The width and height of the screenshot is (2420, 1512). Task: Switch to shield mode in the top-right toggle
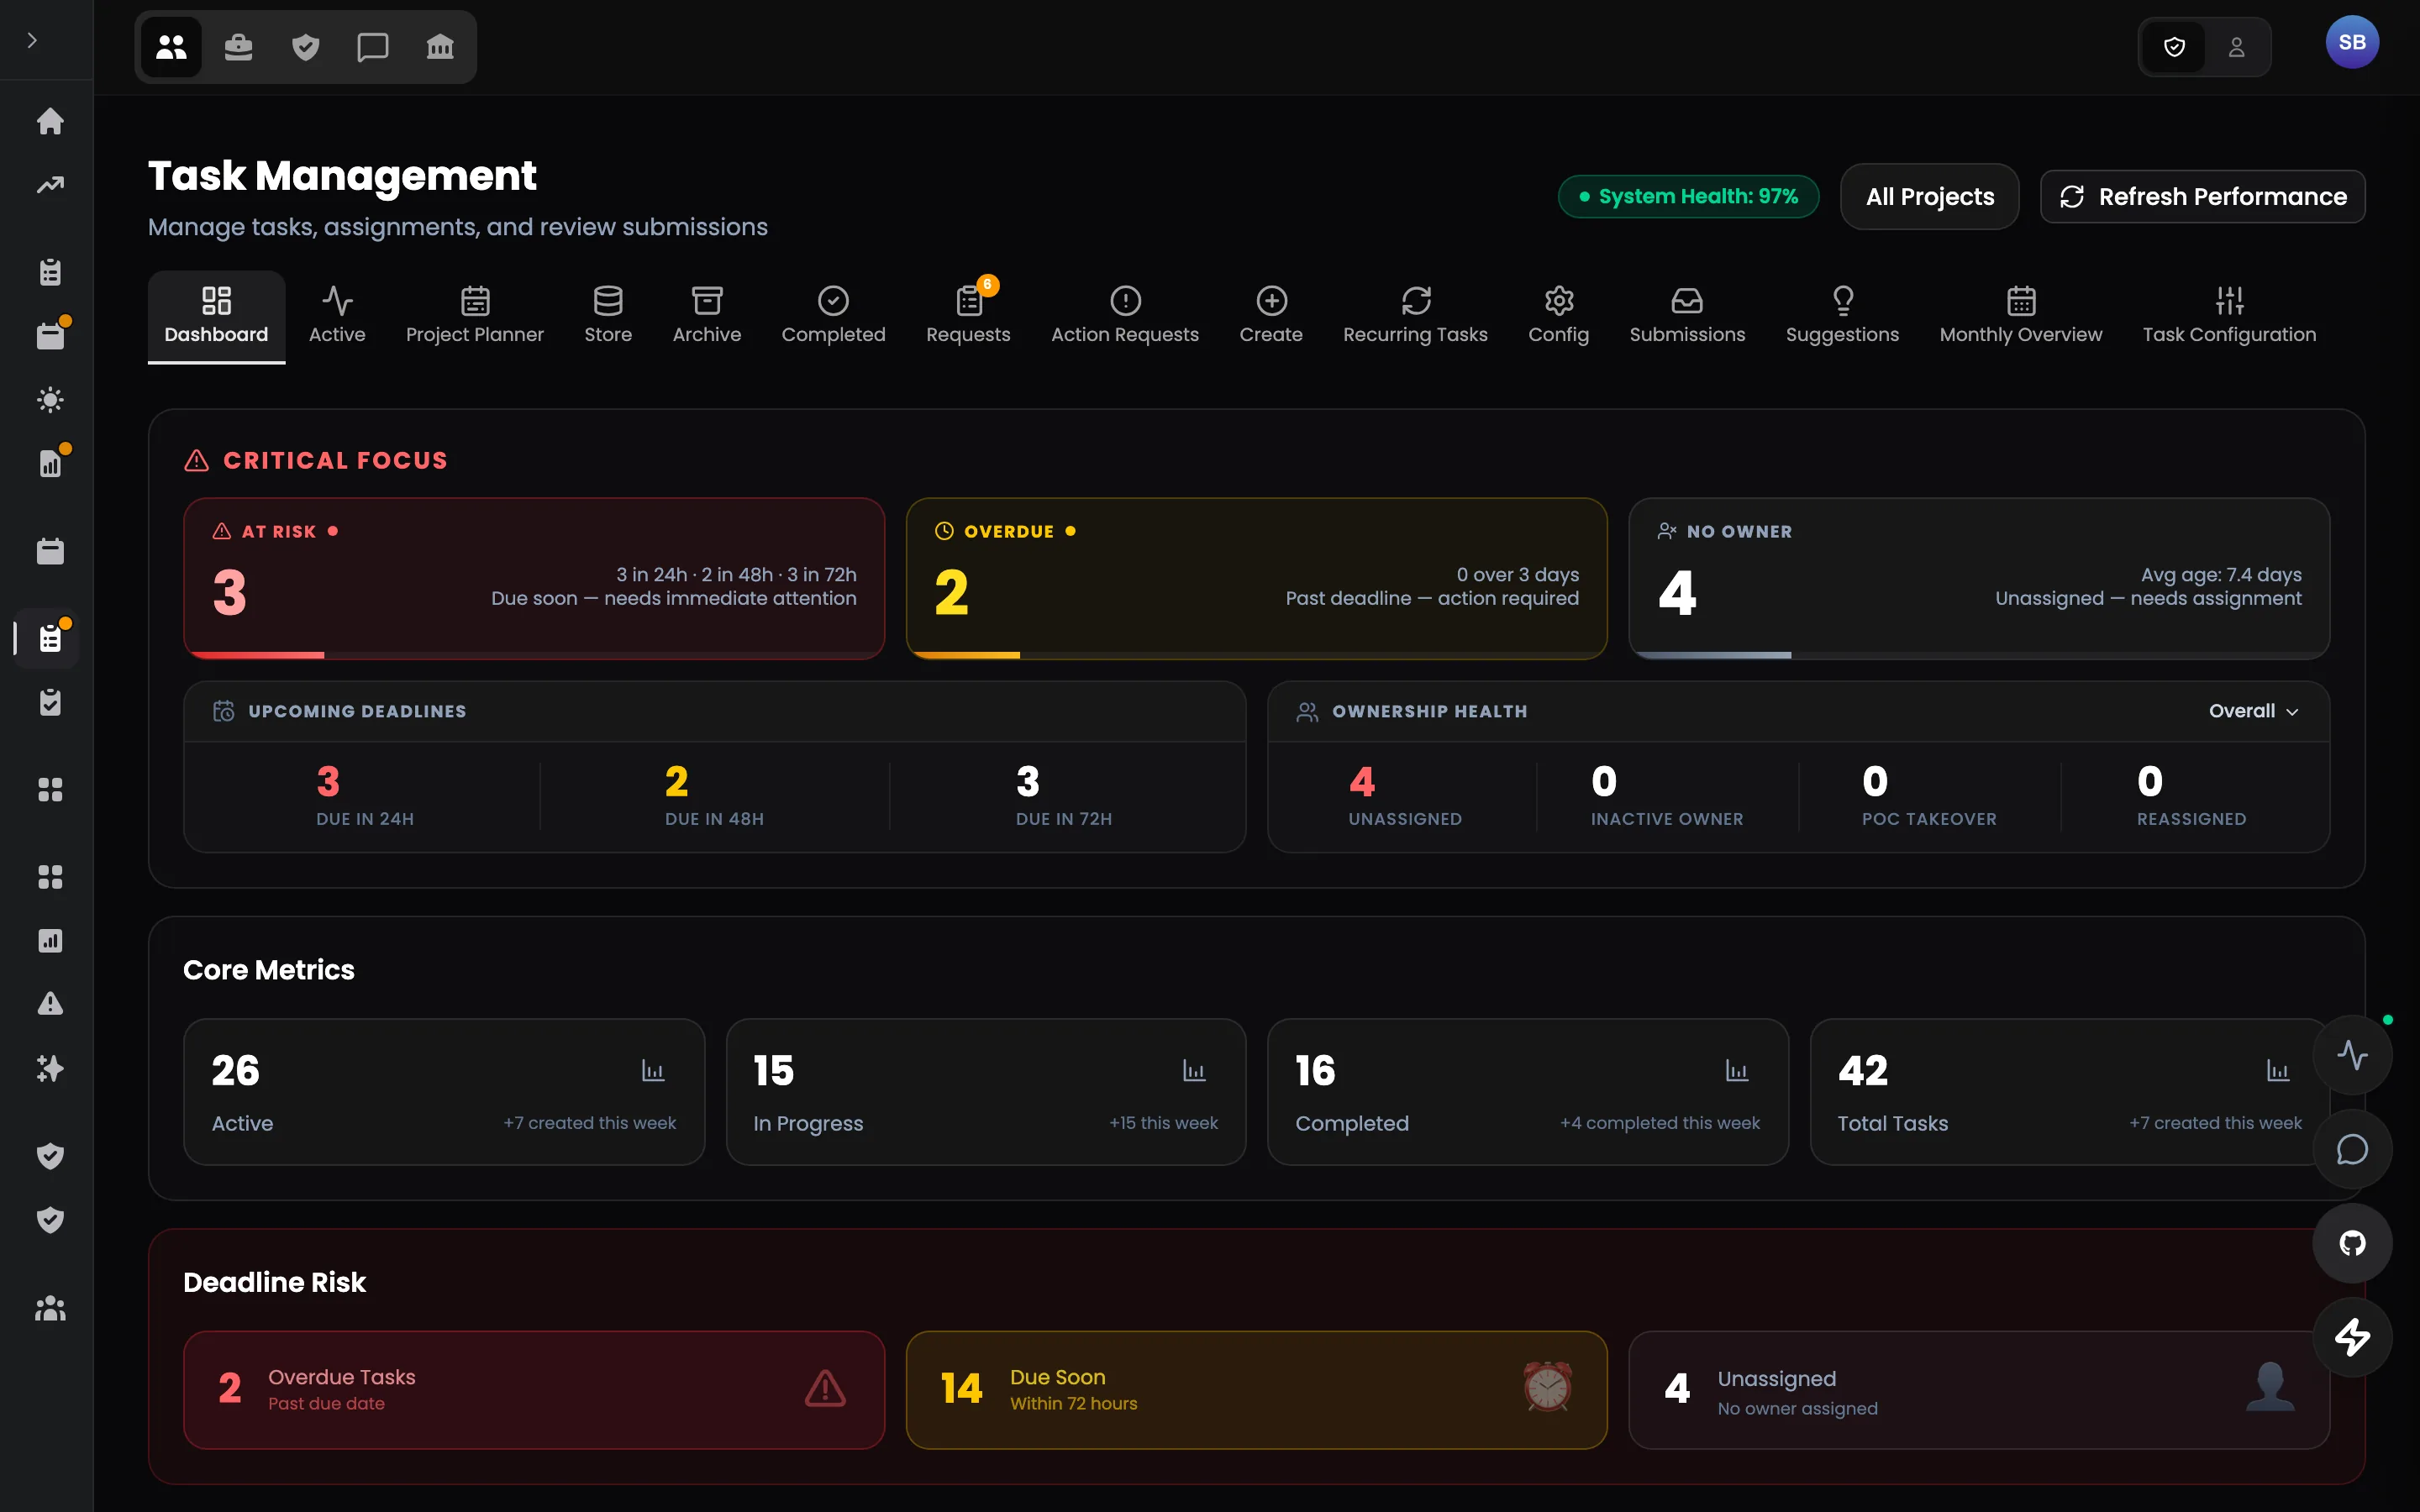point(2174,46)
